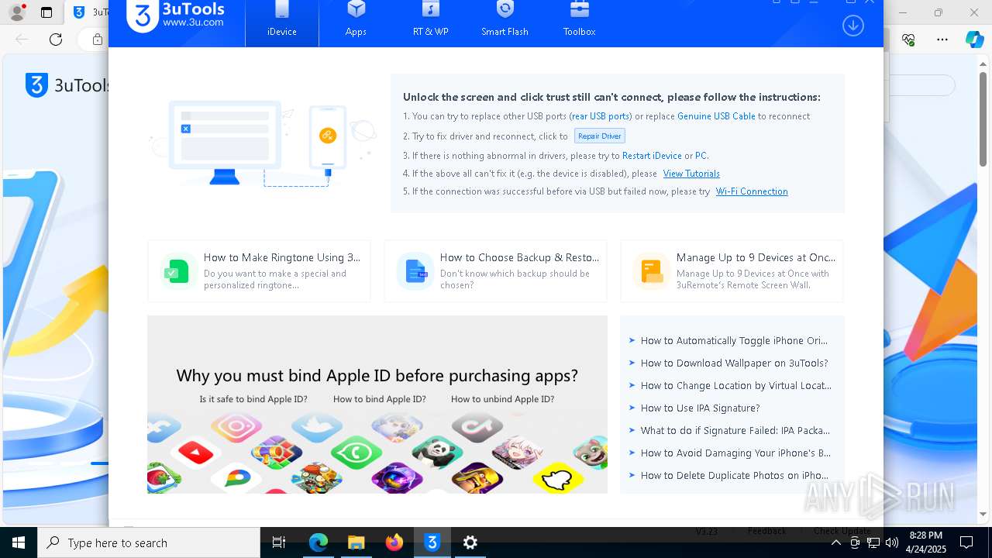The height and width of the screenshot is (558, 992).
Task: Click the Feedback link in status bar
Action: pyautogui.click(x=766, y=531)
